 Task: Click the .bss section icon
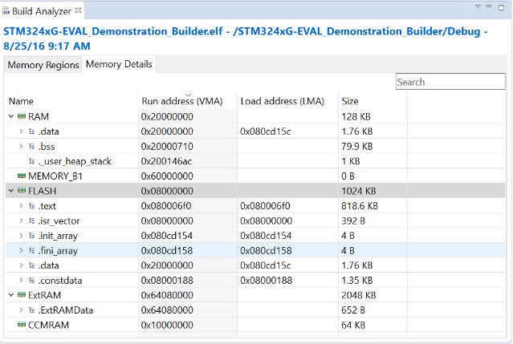[32, 147]
